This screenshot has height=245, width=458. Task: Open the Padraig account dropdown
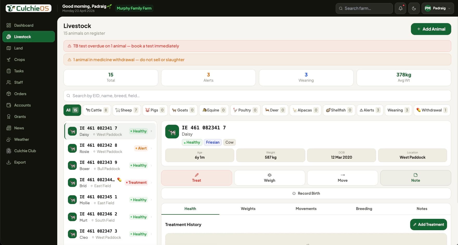click(x=437, y=8)
